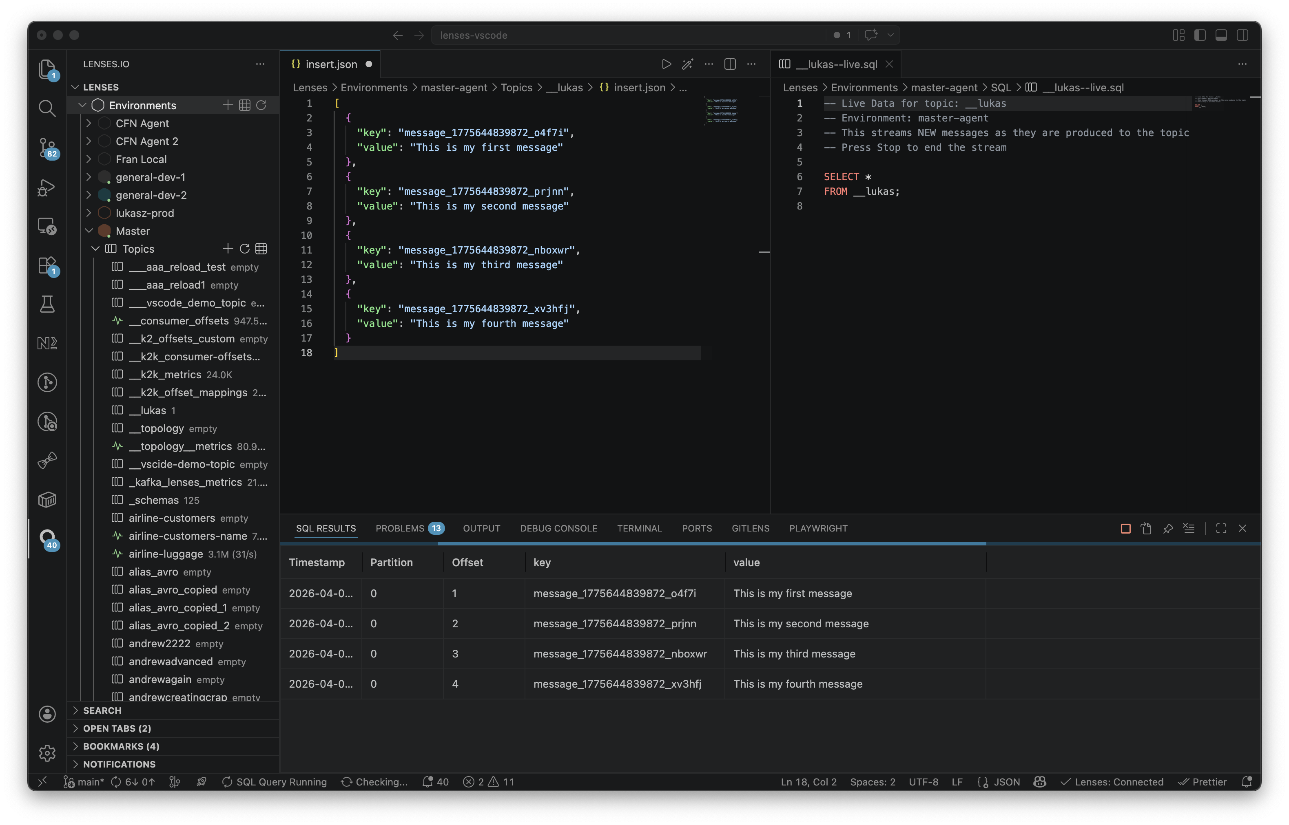Stop the running SQL query stream
This screenshot has width=1289, height=825.
point(1125,529)
